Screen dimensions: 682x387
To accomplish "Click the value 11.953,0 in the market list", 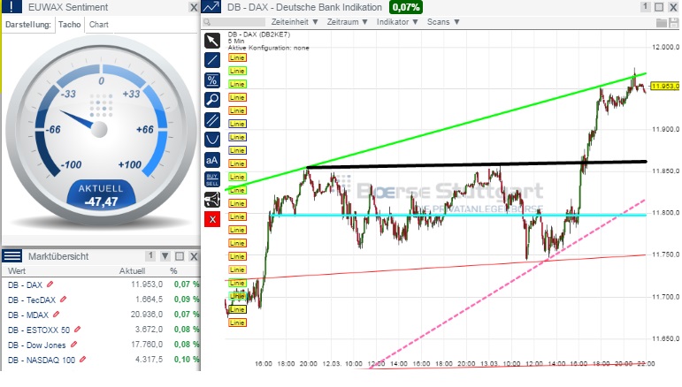I will click(x=147, y=284).
